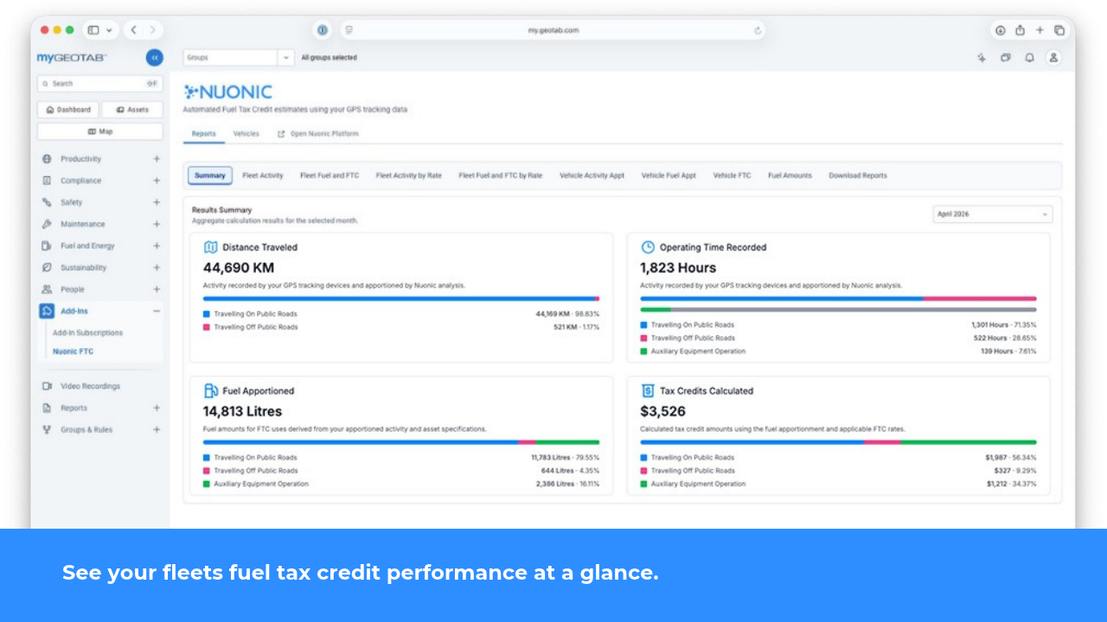Expand the Productivity menu with its plus
The width and height of the screenshot is (1107, 622).
157,159
